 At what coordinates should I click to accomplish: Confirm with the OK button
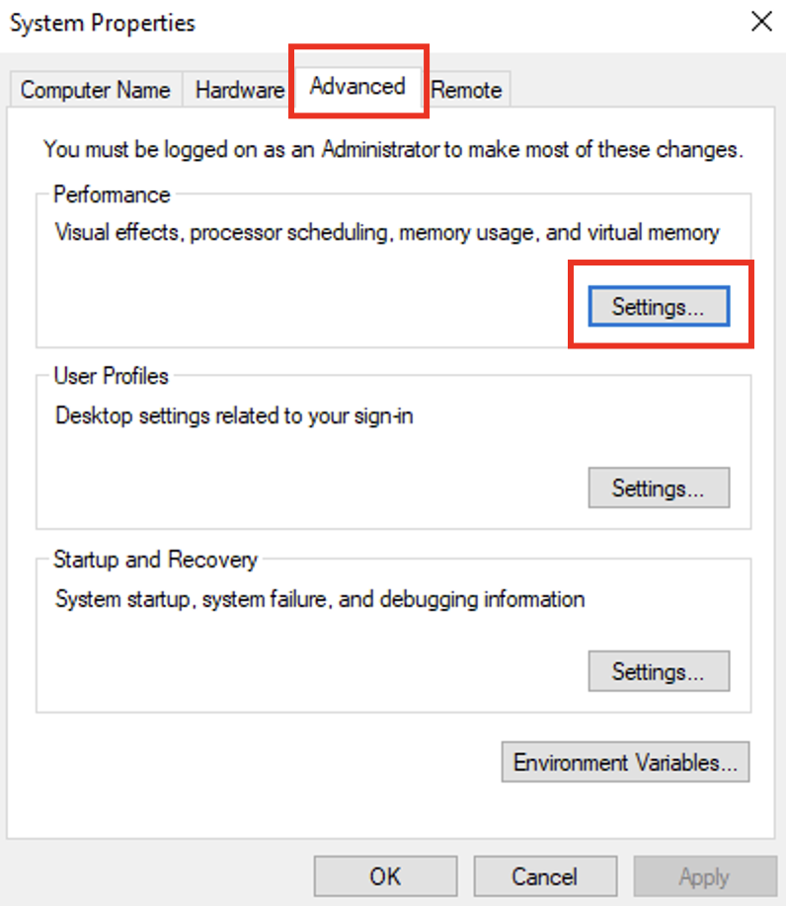click(385, 876)
